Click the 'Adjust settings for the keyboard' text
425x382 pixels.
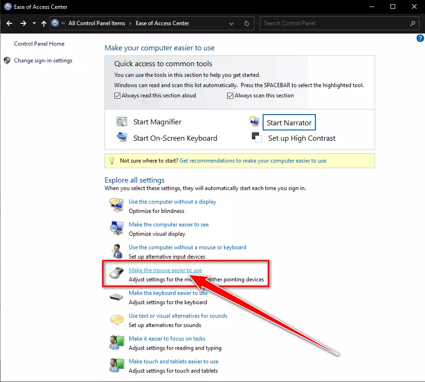pos(168,302)
